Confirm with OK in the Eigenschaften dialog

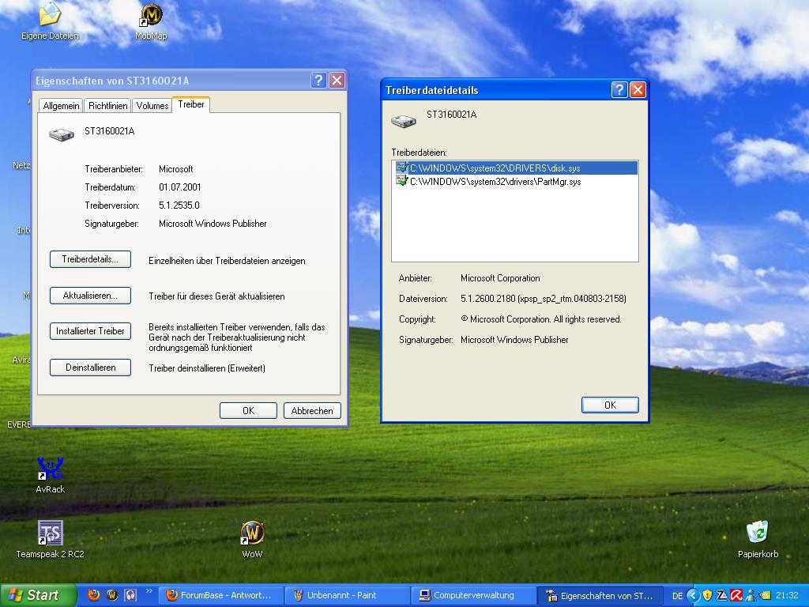coord(248,411)
